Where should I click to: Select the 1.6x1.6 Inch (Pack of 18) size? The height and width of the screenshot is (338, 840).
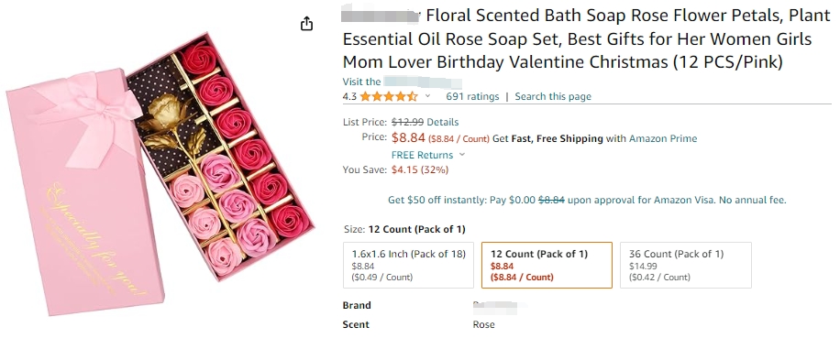tap(408, 266)
